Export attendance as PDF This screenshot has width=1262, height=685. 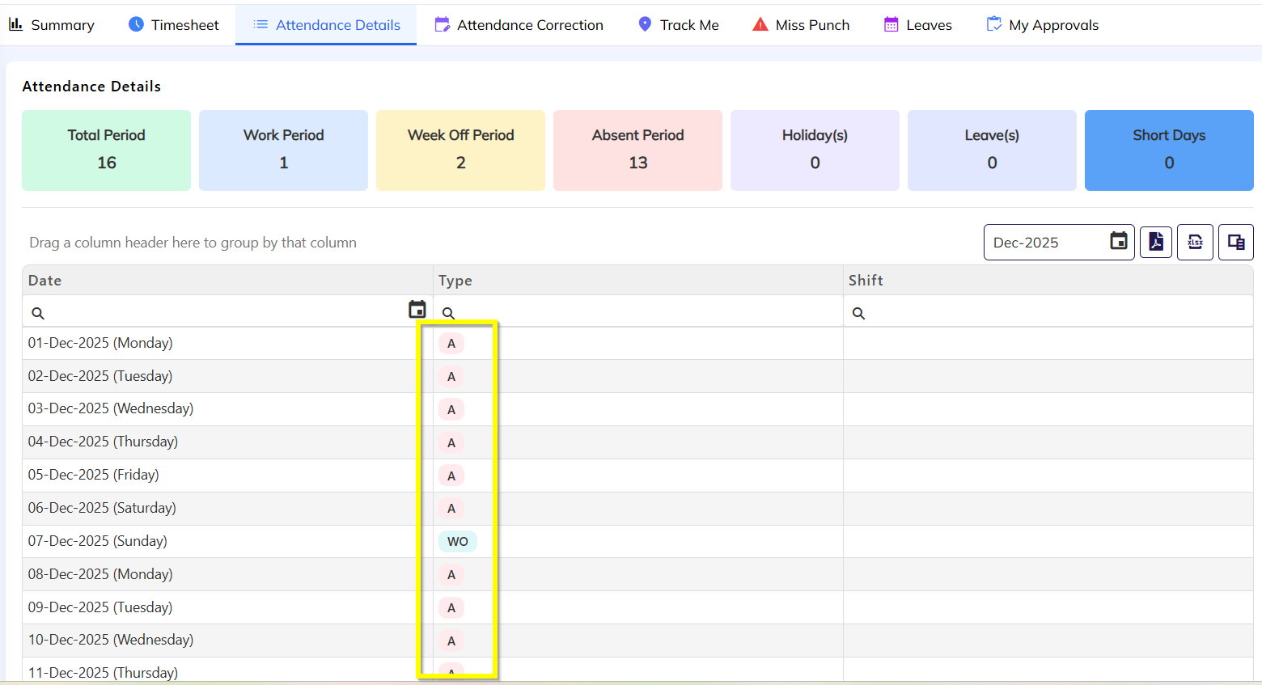coord(1156,242)
